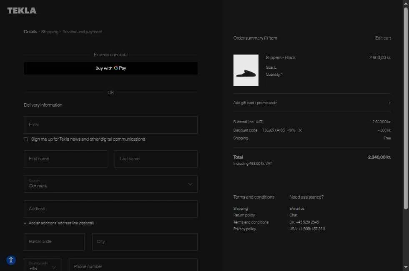Go to the Review and payment step
Image resolution: width=409 pixels, height=271 pixels.
[83, 32]
